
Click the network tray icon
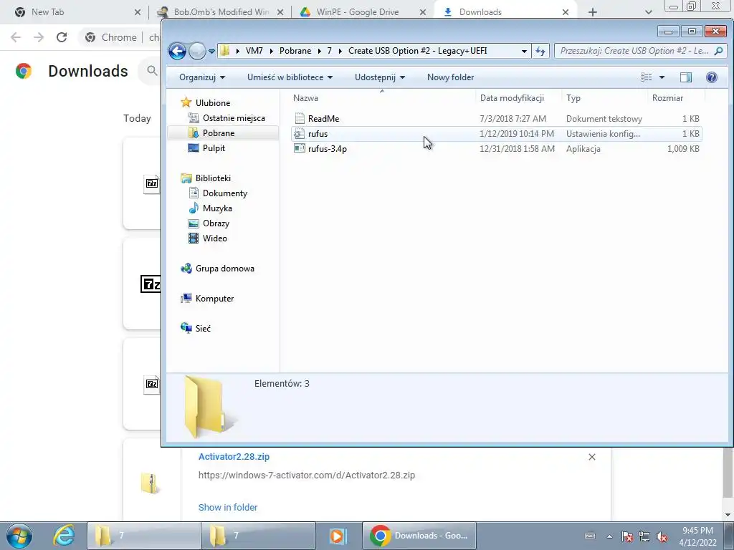tap(644, 536)
